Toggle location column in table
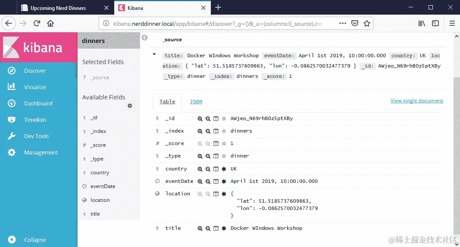This screenshot has width=460, height=247. point(216,194)
